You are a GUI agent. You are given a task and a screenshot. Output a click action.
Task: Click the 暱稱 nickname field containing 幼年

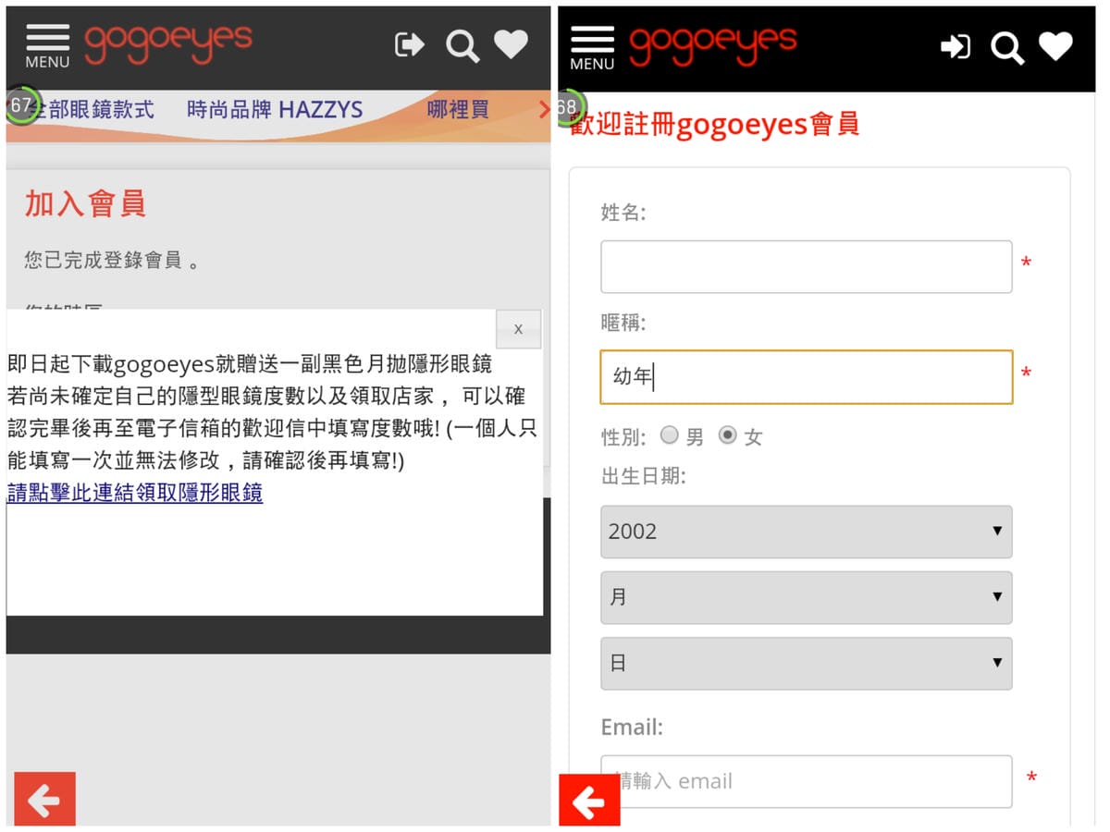coord(807,377)
